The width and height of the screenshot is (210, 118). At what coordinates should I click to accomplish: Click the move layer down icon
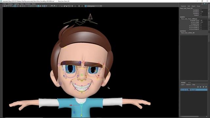coord(200,87)
